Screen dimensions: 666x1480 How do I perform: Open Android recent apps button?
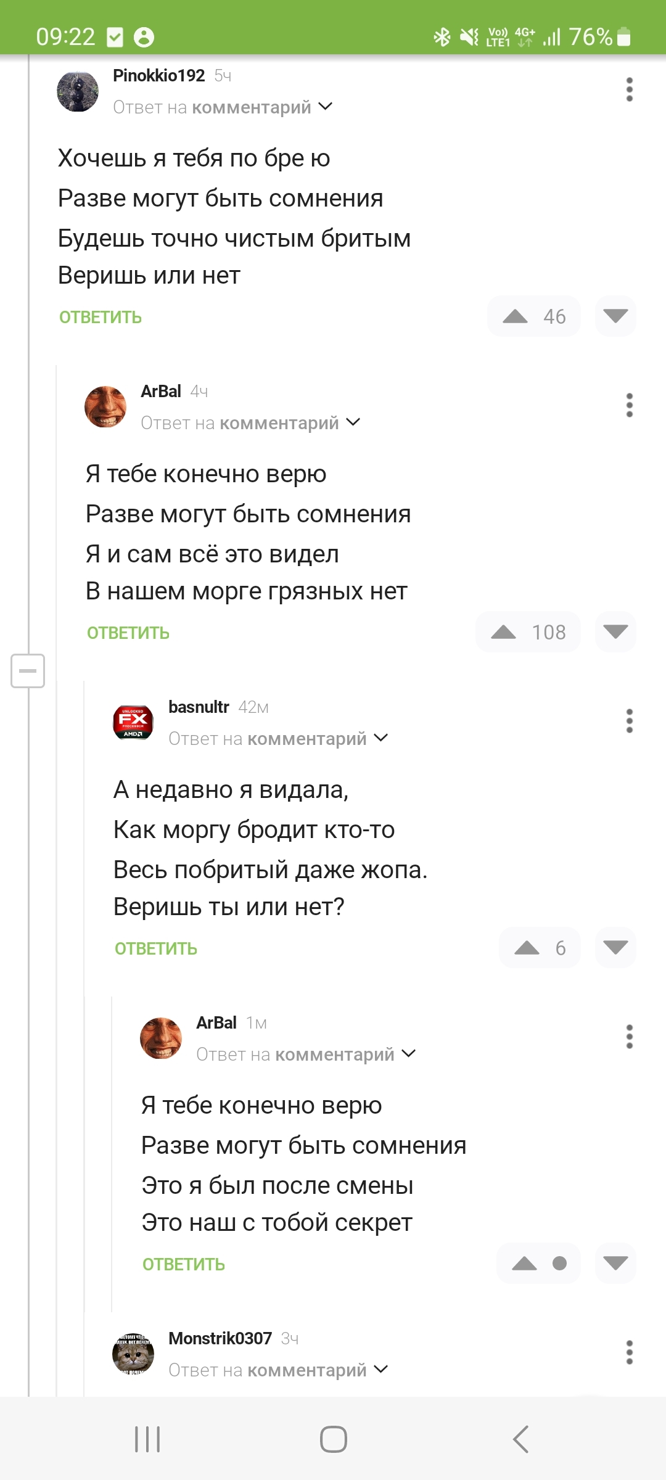(147, 1439)
